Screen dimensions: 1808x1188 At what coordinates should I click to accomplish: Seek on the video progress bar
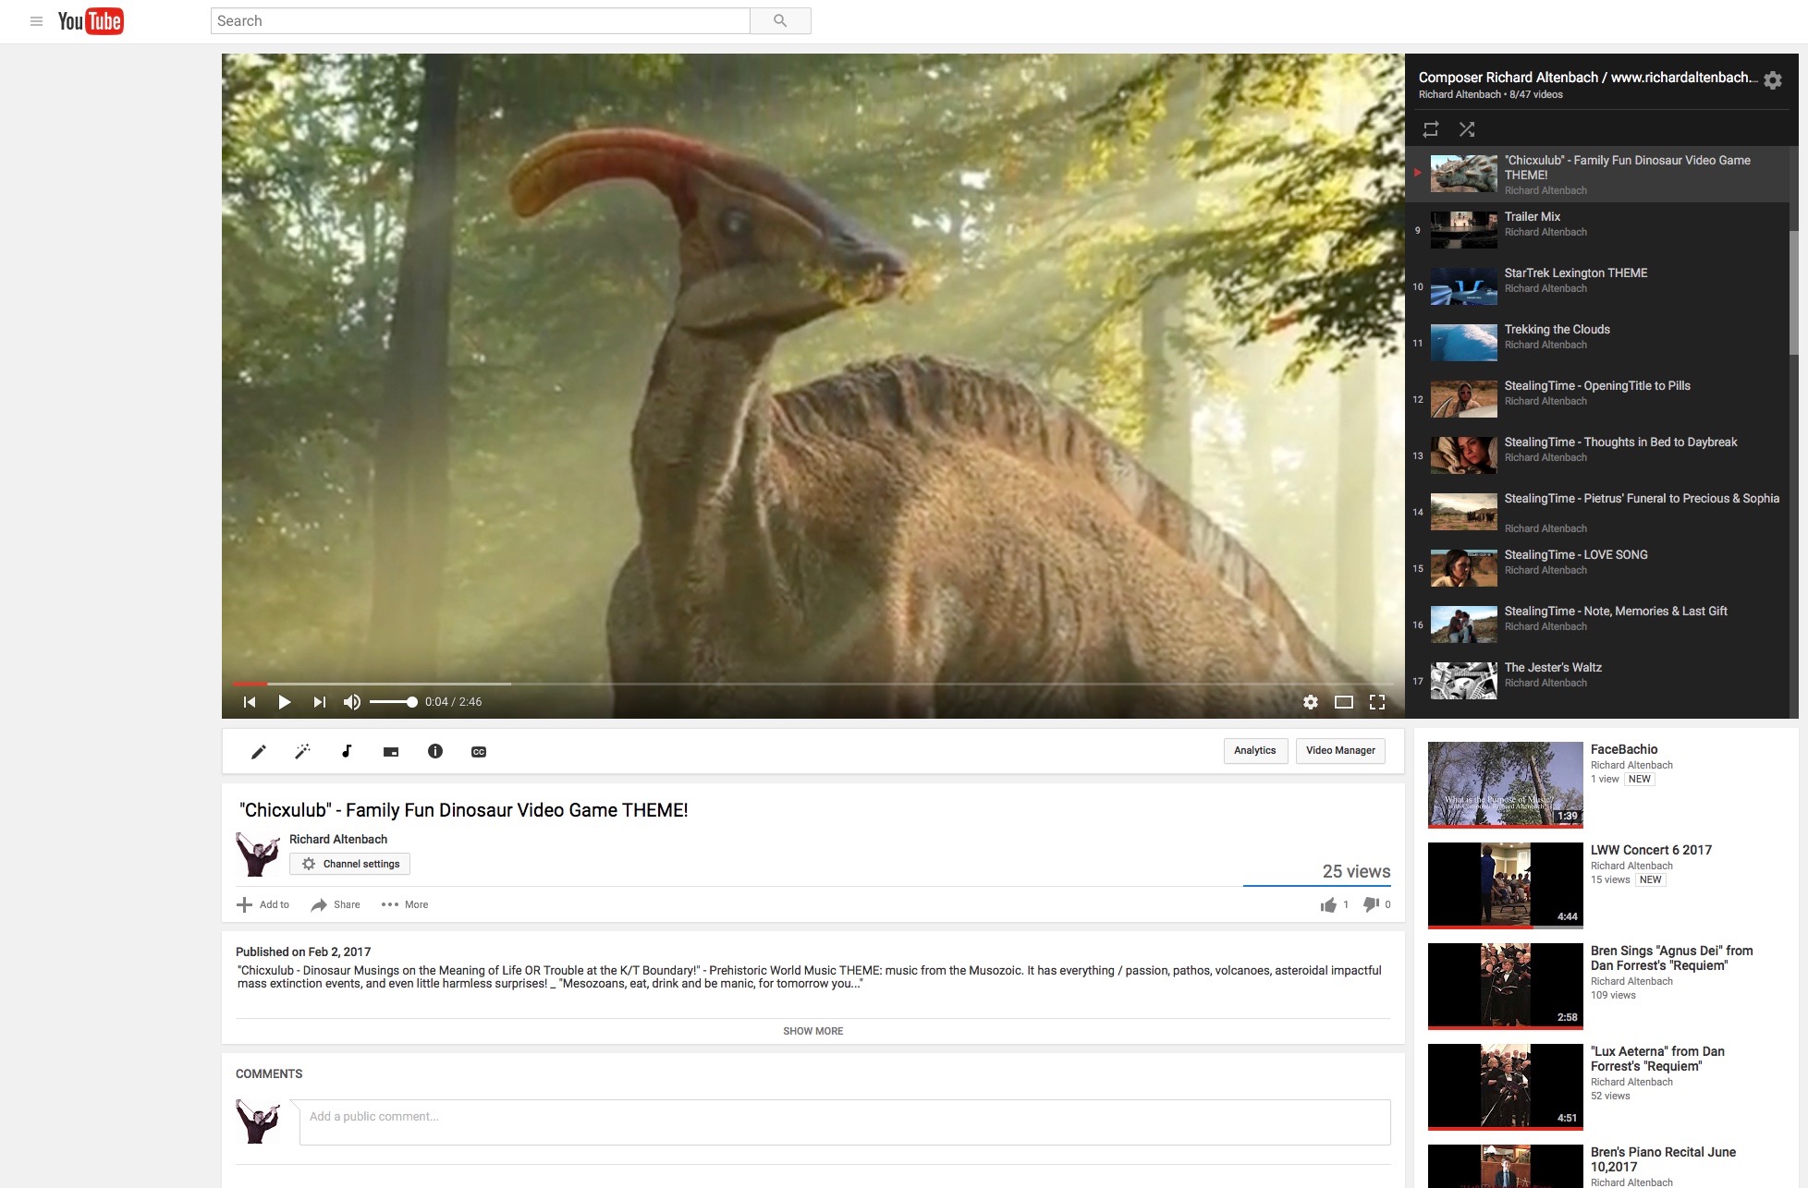[812, 684]
